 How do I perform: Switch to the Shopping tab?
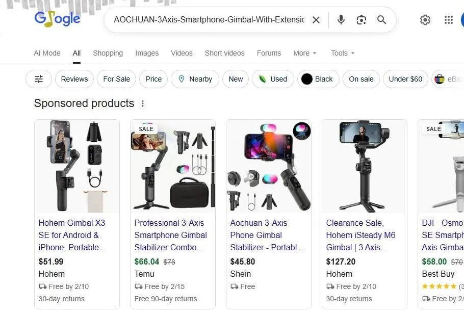(x=108, y=53)
